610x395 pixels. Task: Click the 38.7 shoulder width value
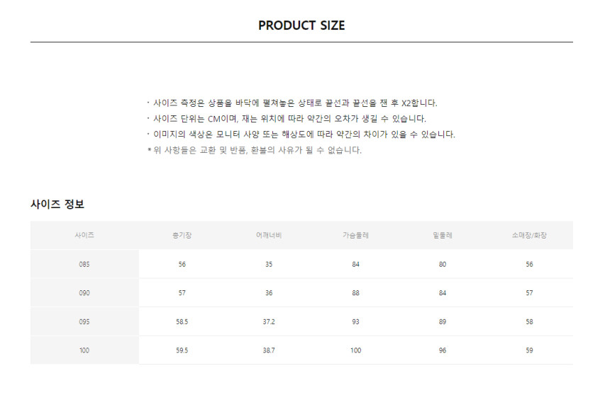click(269, 350)
